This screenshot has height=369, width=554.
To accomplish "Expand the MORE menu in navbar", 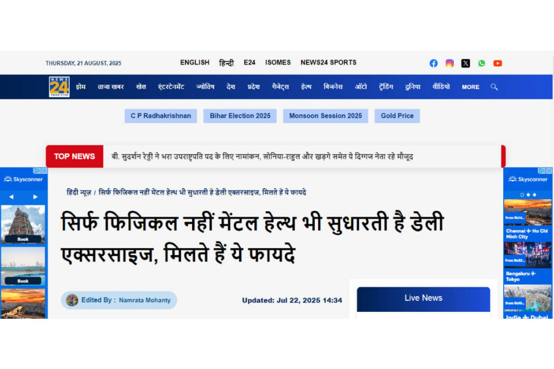I will [471, 87].
